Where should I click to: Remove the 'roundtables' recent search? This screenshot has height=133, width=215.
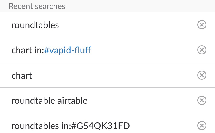pos(202,25)
